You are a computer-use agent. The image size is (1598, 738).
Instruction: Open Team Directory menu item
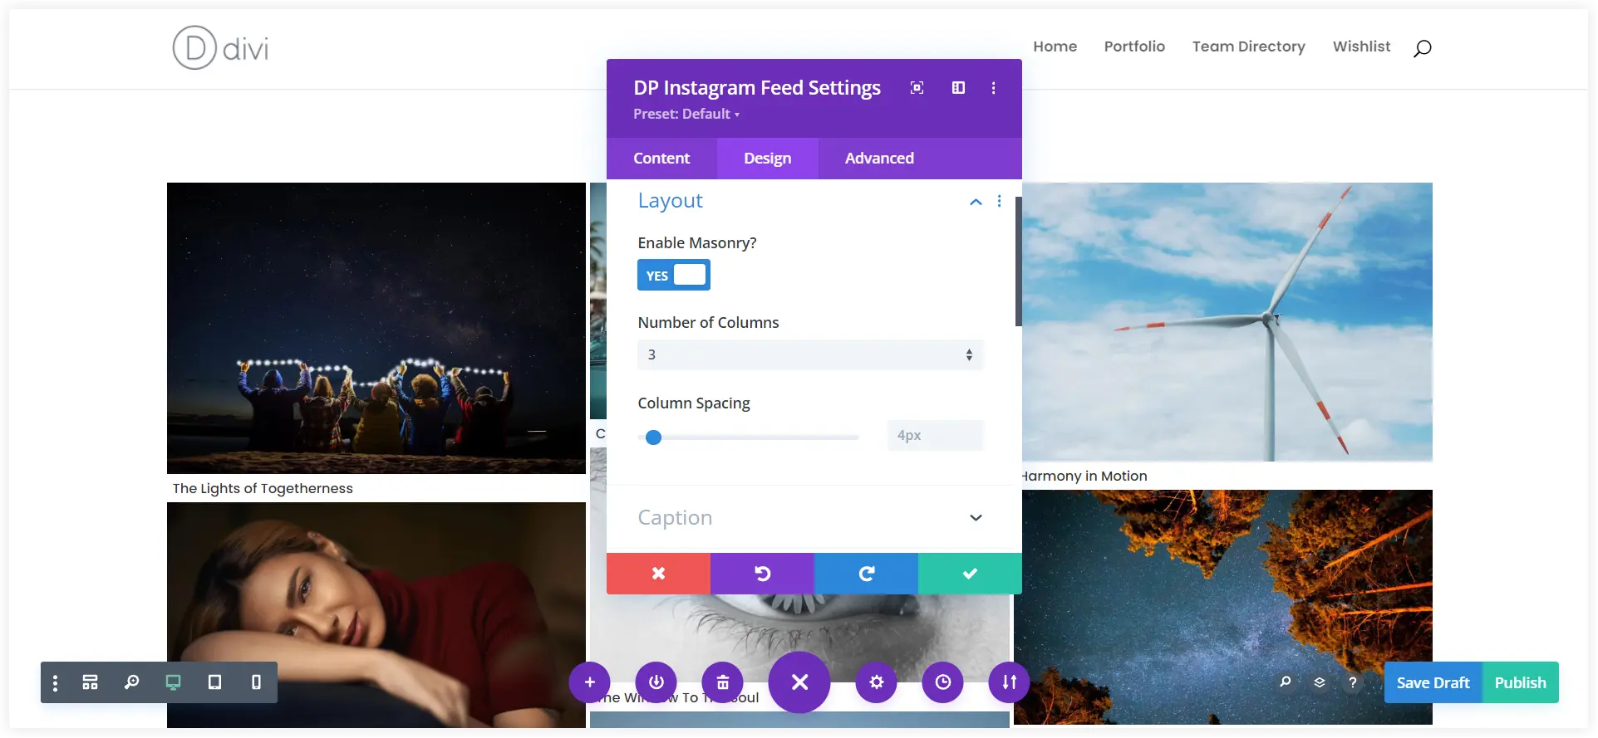1248,46
